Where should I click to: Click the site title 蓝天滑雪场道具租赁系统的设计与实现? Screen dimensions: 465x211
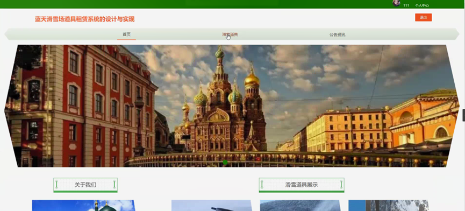click(85, 19)
